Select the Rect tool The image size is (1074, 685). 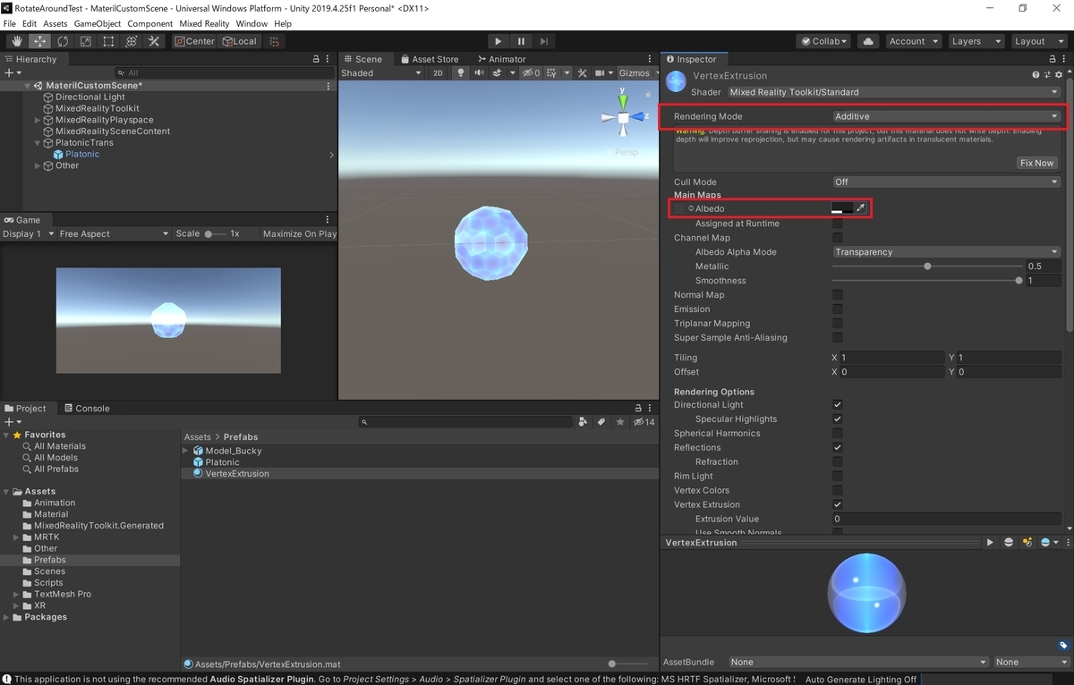click(108, 41)
